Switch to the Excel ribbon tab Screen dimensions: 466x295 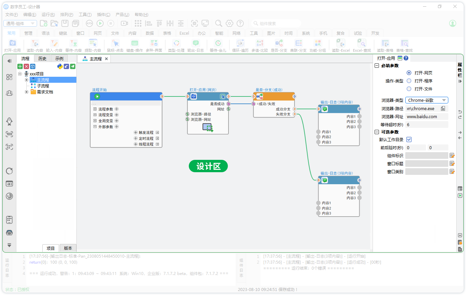click(x=184, y=33)
